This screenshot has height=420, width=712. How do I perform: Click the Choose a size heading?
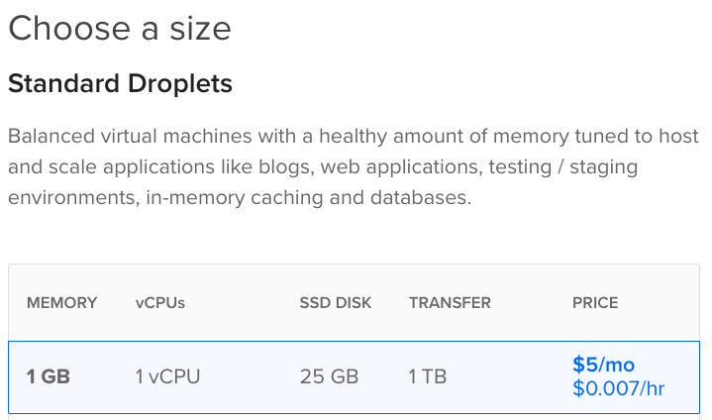(120, 28)
